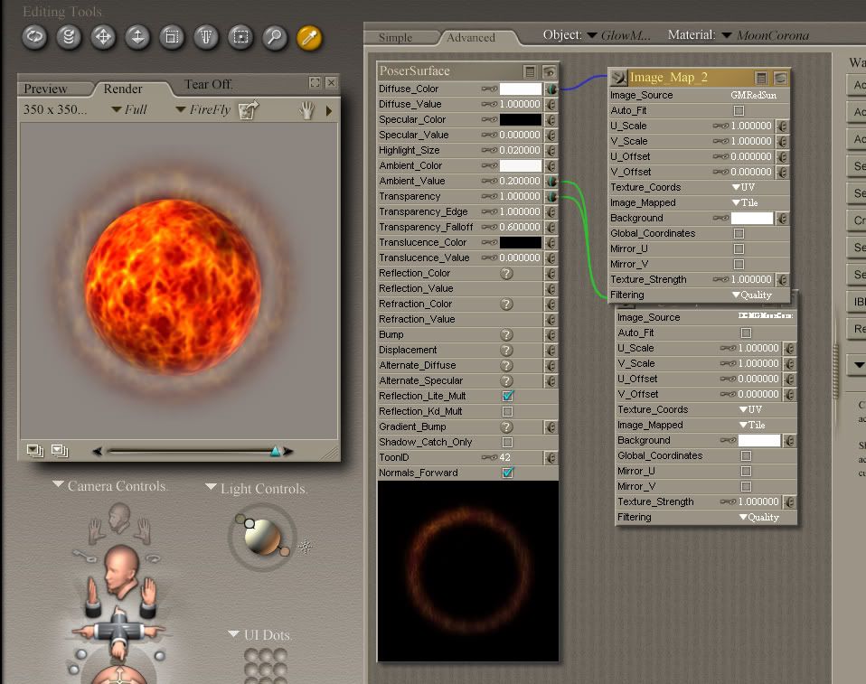Uncheck Normals_Forward in PoserSurface

click(x=507, y=473)
